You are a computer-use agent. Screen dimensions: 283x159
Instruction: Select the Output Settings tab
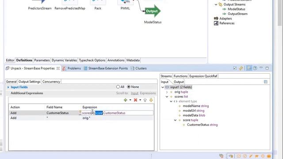pos(30,82)
